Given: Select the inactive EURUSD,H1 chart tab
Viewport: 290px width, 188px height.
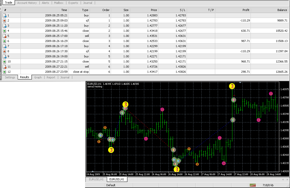Looking at the screenshot, I should pyautogui.click(x=96, y=179).
